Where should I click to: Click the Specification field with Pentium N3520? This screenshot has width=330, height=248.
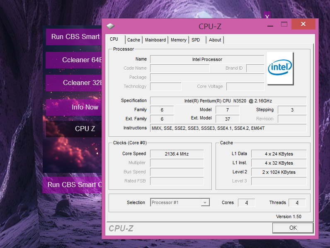point(228,101)
